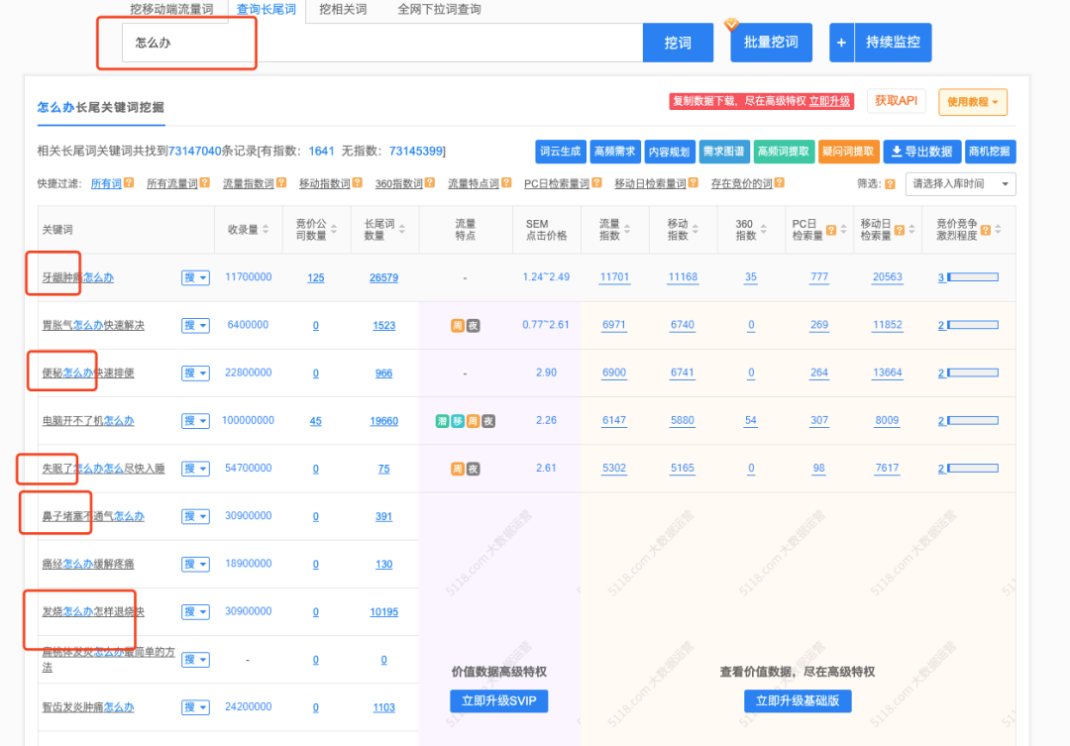Sort by 竞价竞争激烈程度 column arrows

click(998, 229)
